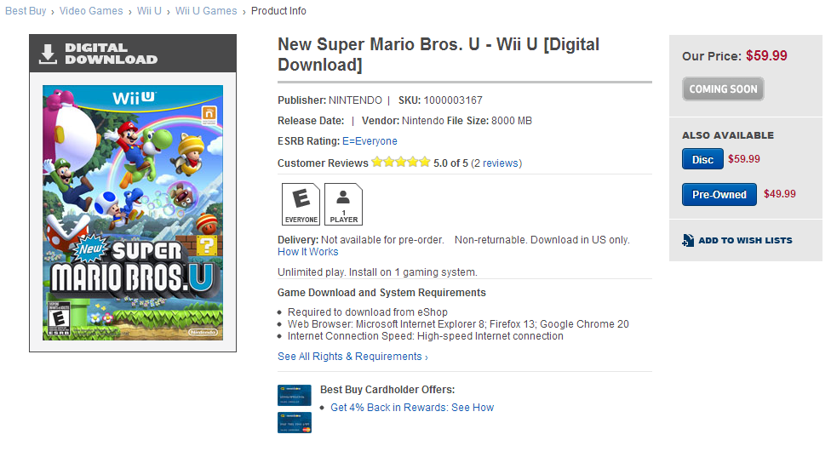Click the digital download arrow icon

click(x=47, y=54)
